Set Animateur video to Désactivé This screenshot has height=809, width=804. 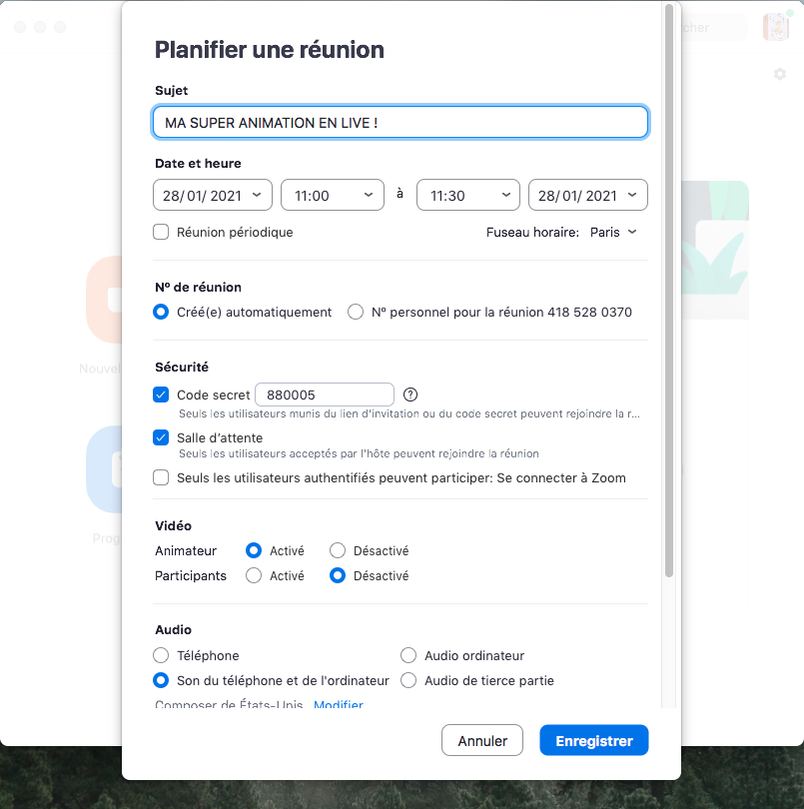tap(338, 550)
